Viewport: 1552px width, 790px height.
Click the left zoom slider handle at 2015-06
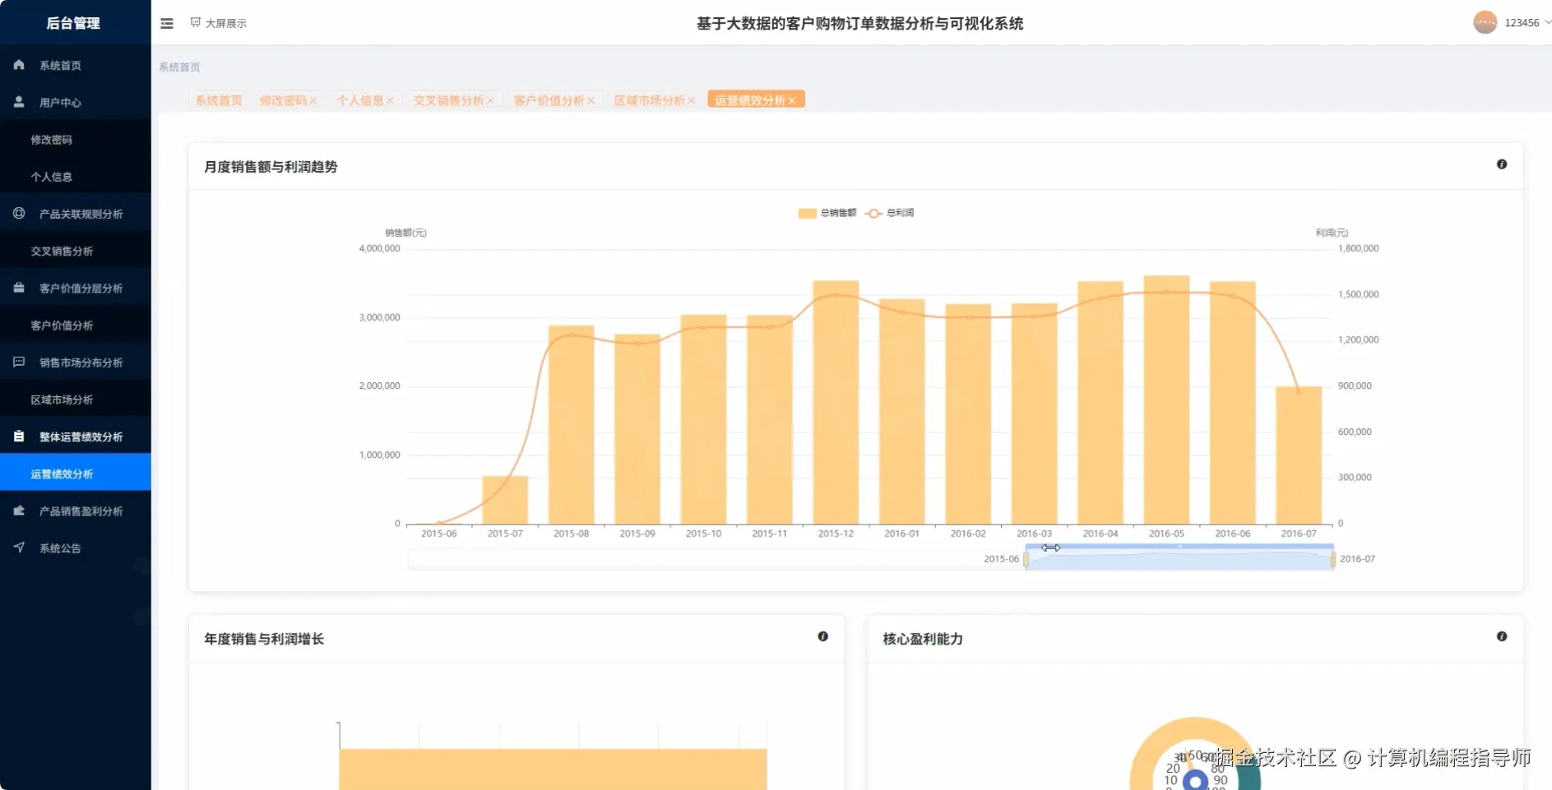[1026, 560]
